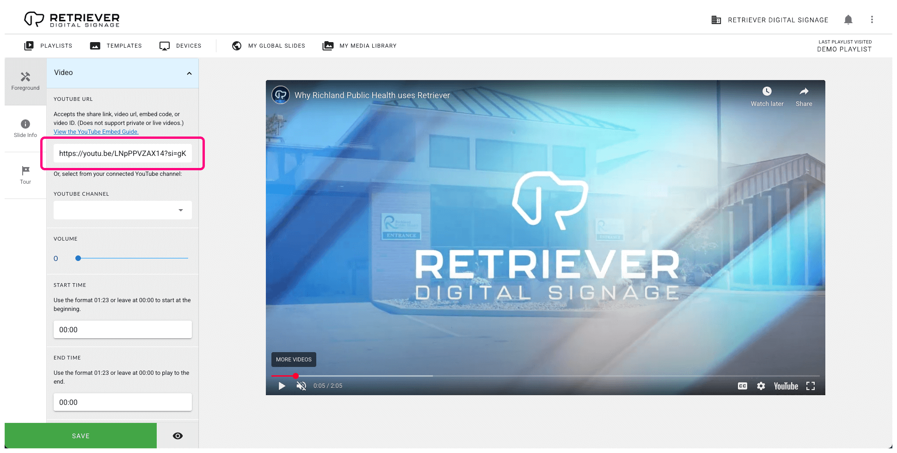Click the Devices monitor icon
Viewport: 897px width, 453px height.
pyautogui.click(x=165, y=46)
